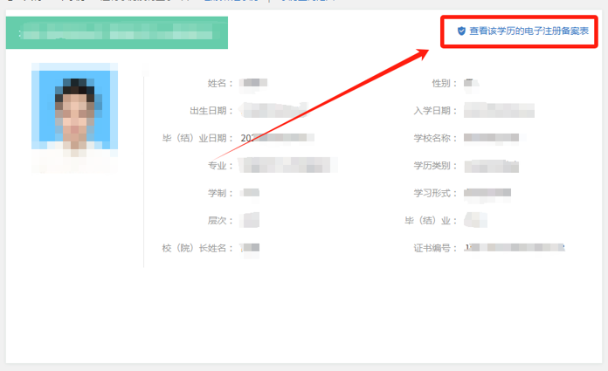Click the 证书编号 label
Screen dimensions: 608x371
(x=432, y=248)
